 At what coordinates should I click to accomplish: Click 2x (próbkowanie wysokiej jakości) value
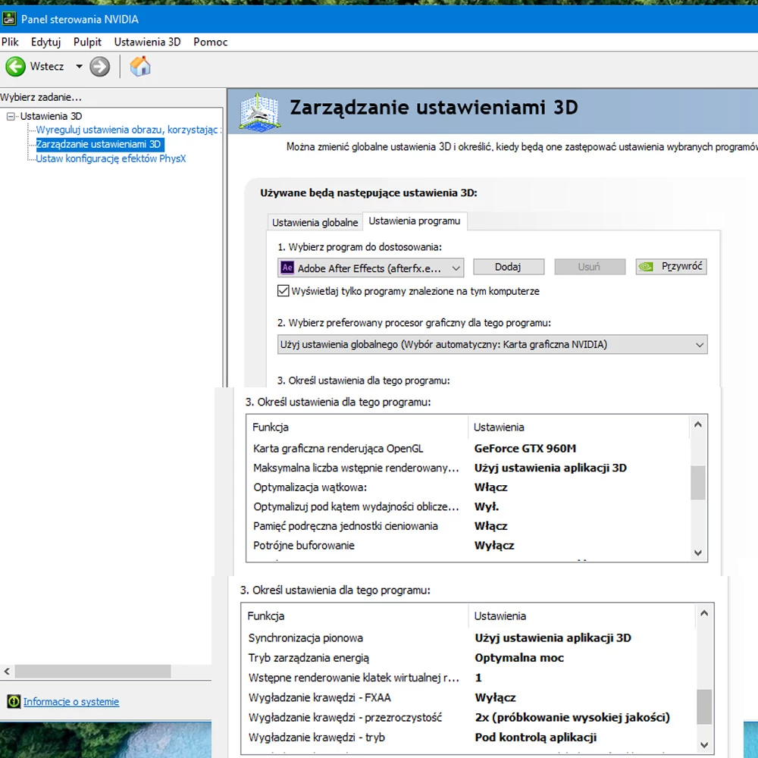click(x=572, y=717)
